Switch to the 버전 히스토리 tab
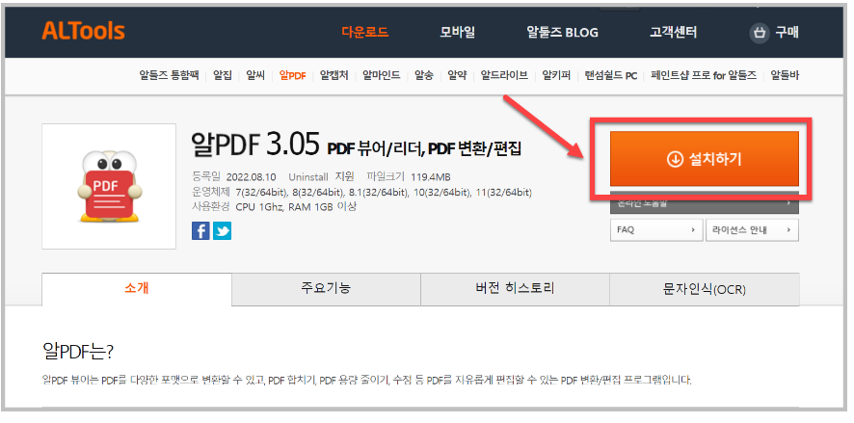Screen dimensions: 854x423 515,288
